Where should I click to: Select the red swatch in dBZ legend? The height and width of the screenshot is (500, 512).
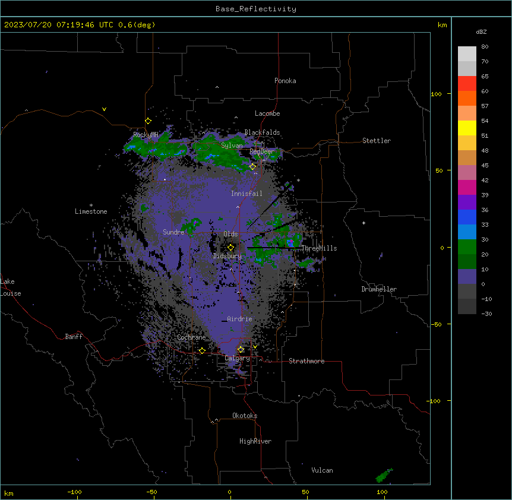pos(467,84)
